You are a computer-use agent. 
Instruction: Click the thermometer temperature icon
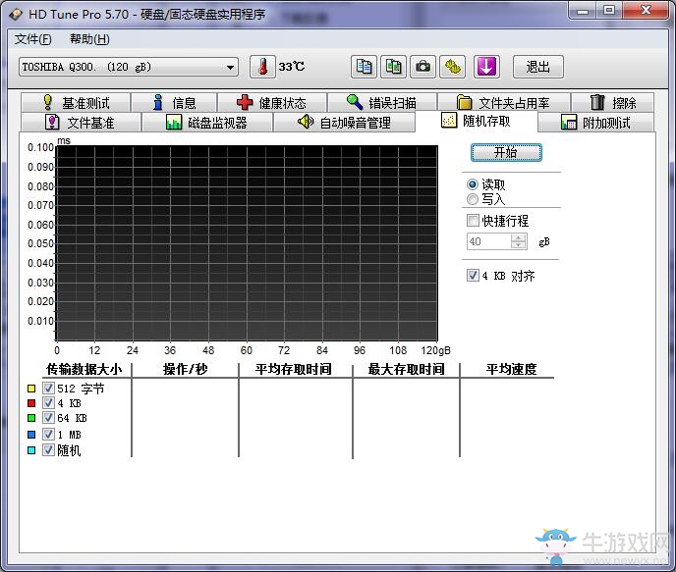click(262, 67)
